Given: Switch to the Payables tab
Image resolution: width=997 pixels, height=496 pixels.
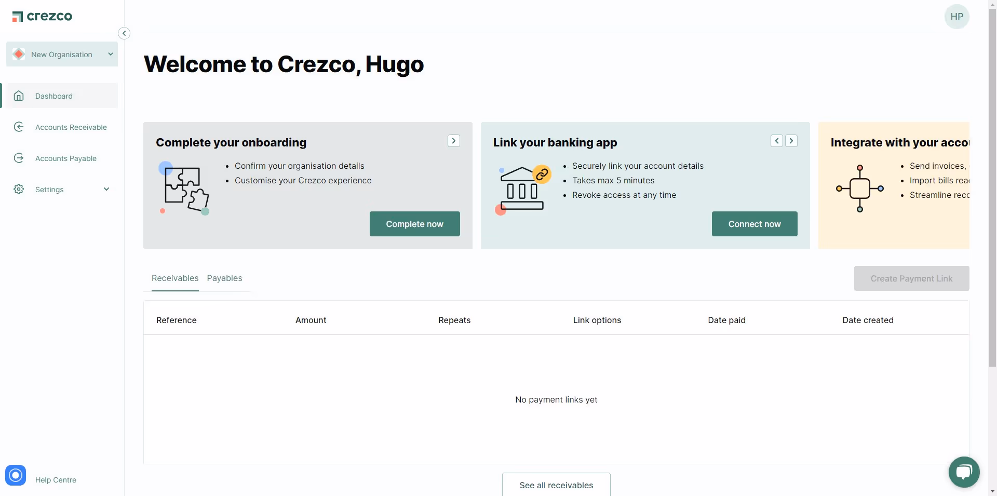Looking at the screenshot, I should 224,278.
